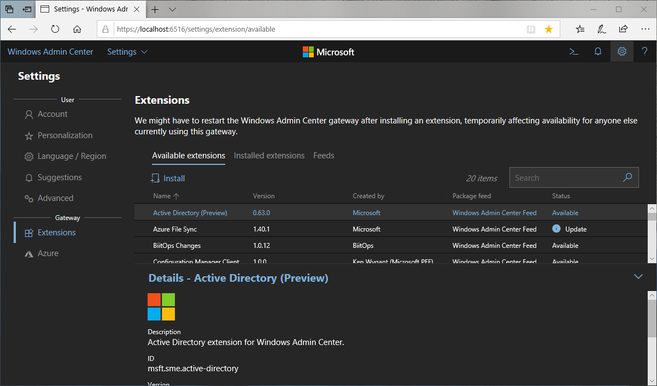Click the settings gear icon
The width and height of the screenshot is (657, 386).
coord(621,51)
